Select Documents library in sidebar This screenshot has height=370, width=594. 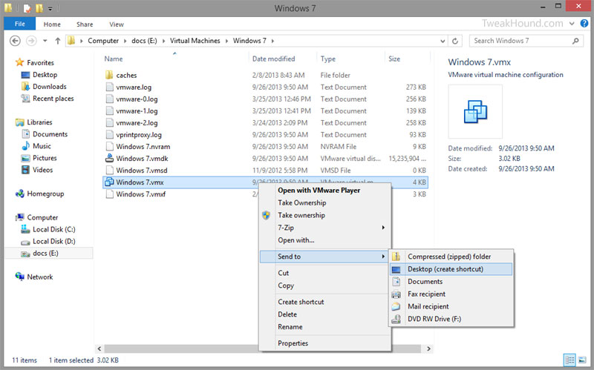[x=50, y=134]
